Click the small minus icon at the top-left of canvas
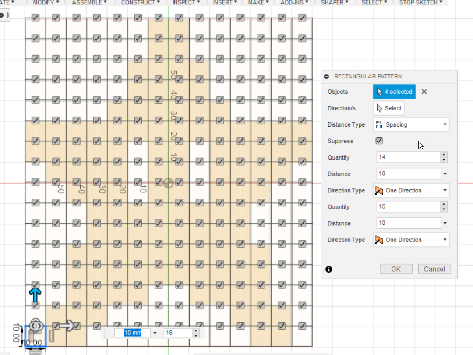 [x=2, y=15]
